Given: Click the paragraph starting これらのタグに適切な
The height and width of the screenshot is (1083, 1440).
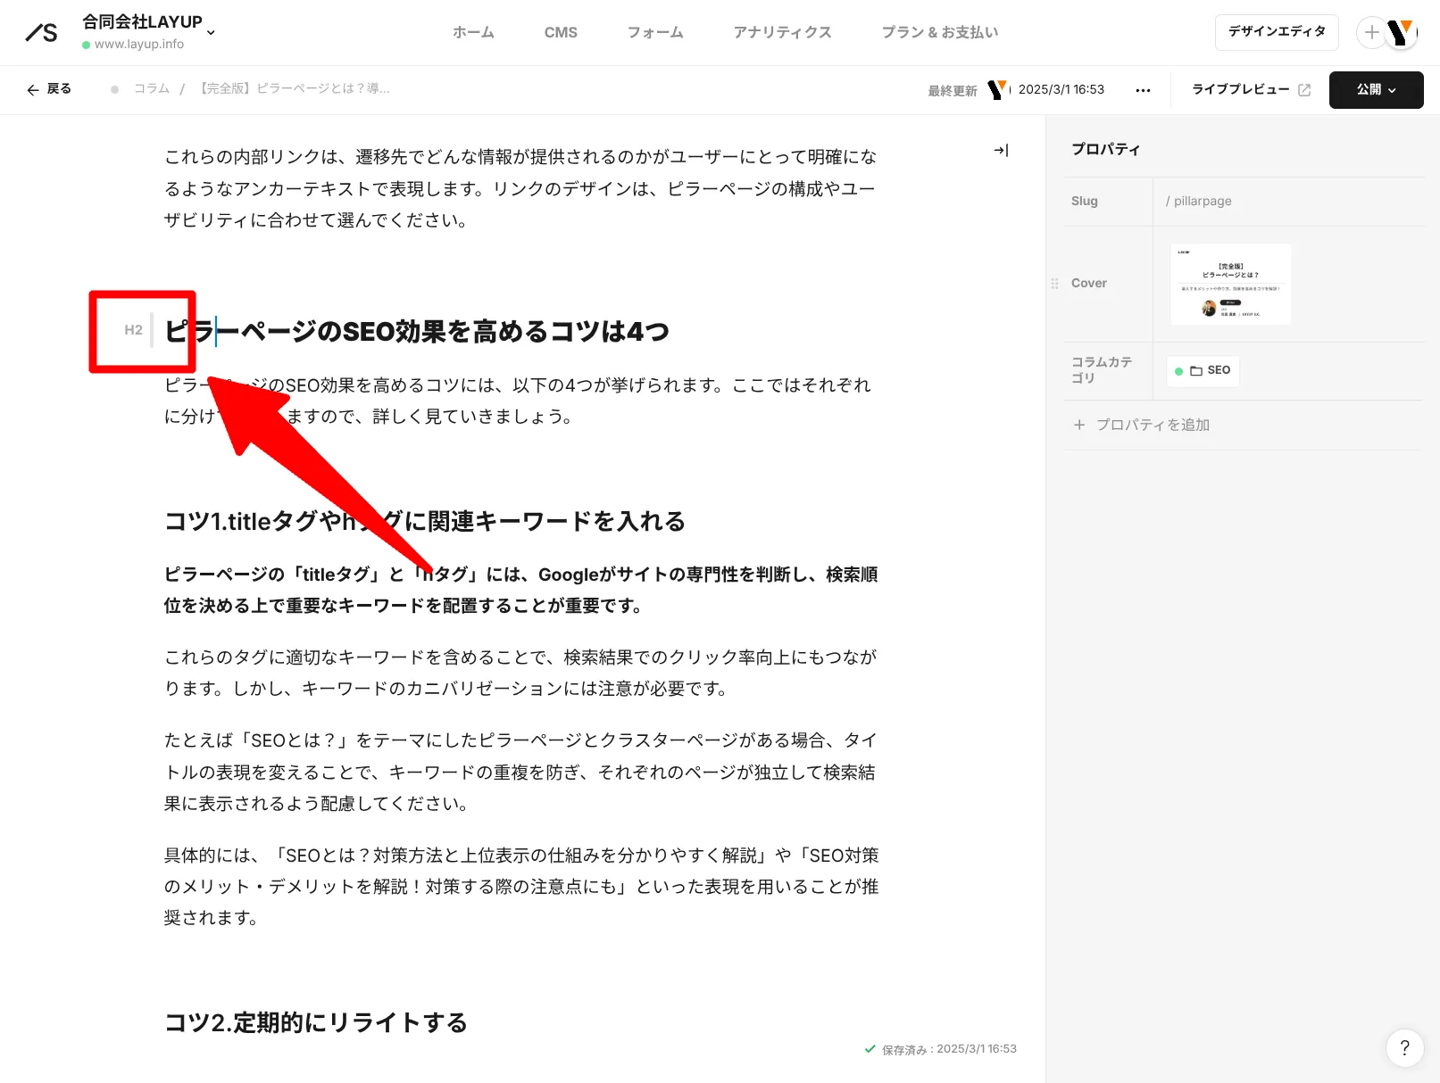Looking at the screenshot, I should [x=520, y=674].
